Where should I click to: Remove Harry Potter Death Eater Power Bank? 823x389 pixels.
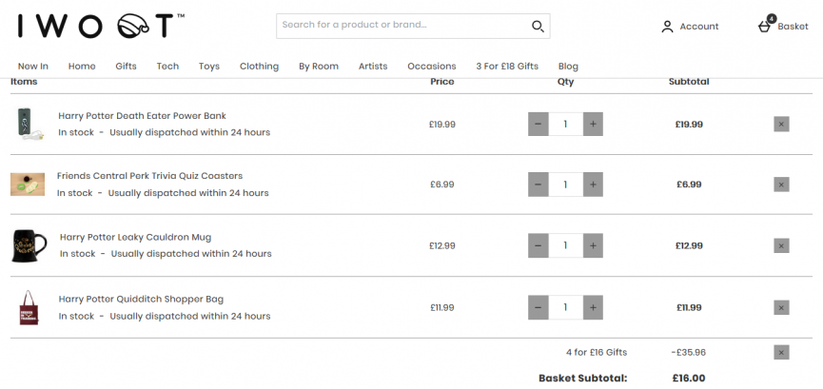pos(781,124)
